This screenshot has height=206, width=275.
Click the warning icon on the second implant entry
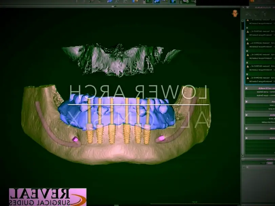tap(248, 32)
